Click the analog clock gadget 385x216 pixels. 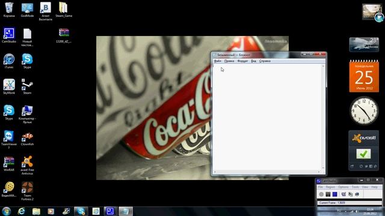click(x=364, y=110)
